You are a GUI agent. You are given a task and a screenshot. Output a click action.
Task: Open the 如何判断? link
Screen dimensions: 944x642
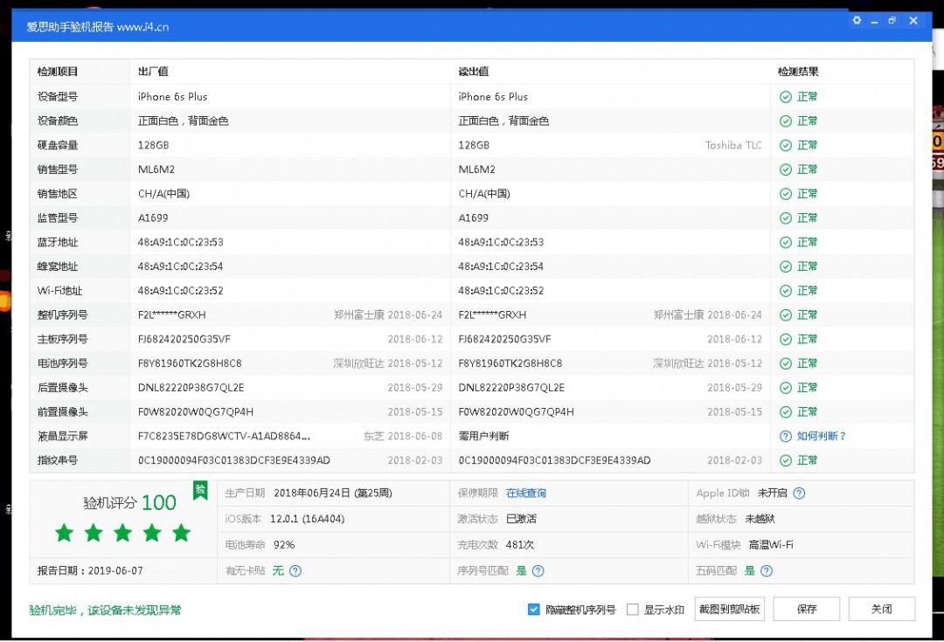(821, 436)
